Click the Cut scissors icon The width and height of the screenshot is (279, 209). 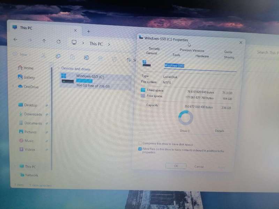43,55
